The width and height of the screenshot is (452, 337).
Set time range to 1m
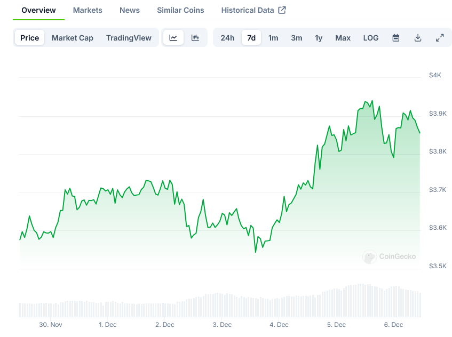pos(273,38)
